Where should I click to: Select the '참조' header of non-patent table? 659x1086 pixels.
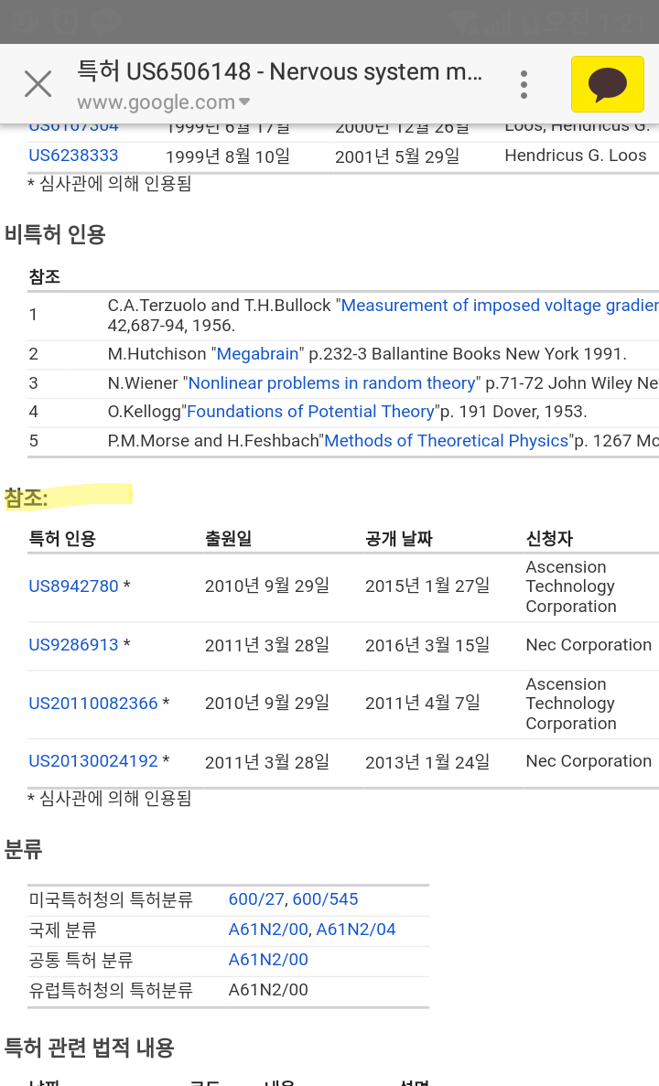(x=44, y=277)
